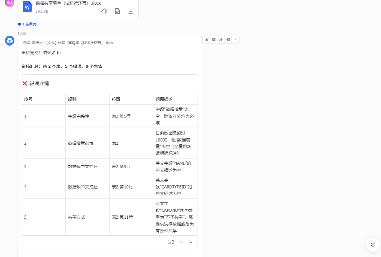Upload the docx via the cloud icon
Viewport: 381px width, 257px height.
[x=104, y=11]
